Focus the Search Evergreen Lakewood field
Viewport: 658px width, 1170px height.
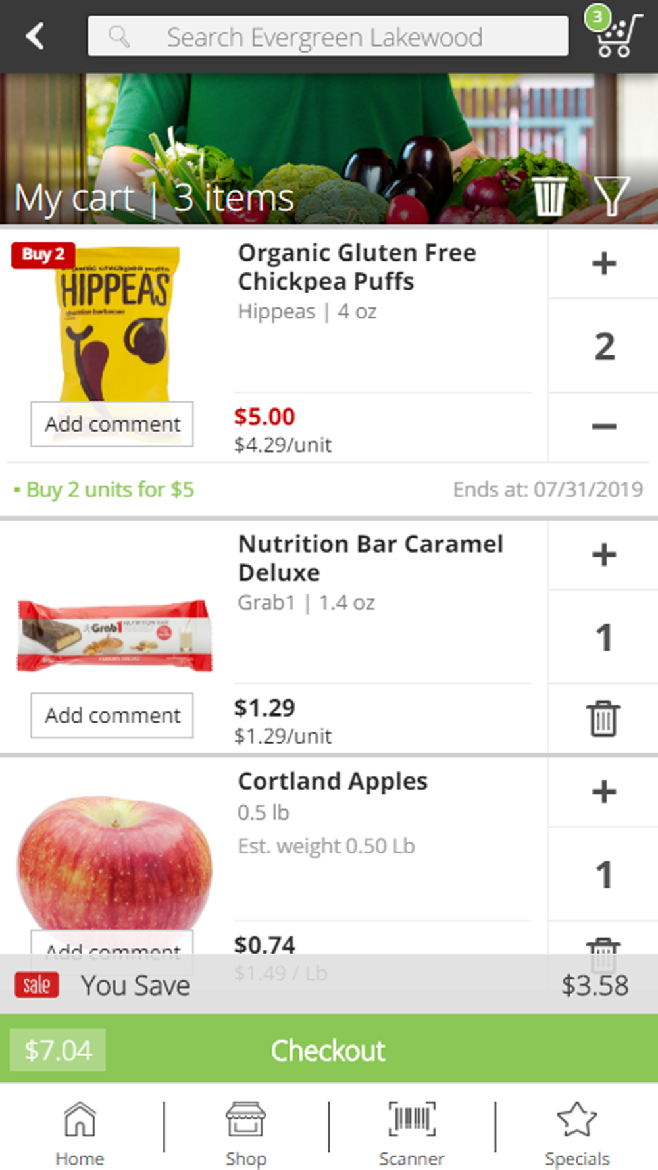(x=328, y=37)
